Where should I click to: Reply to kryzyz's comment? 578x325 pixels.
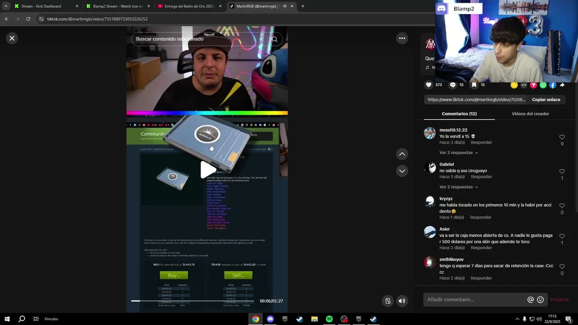pyautogui.click(x=480, y=218)
